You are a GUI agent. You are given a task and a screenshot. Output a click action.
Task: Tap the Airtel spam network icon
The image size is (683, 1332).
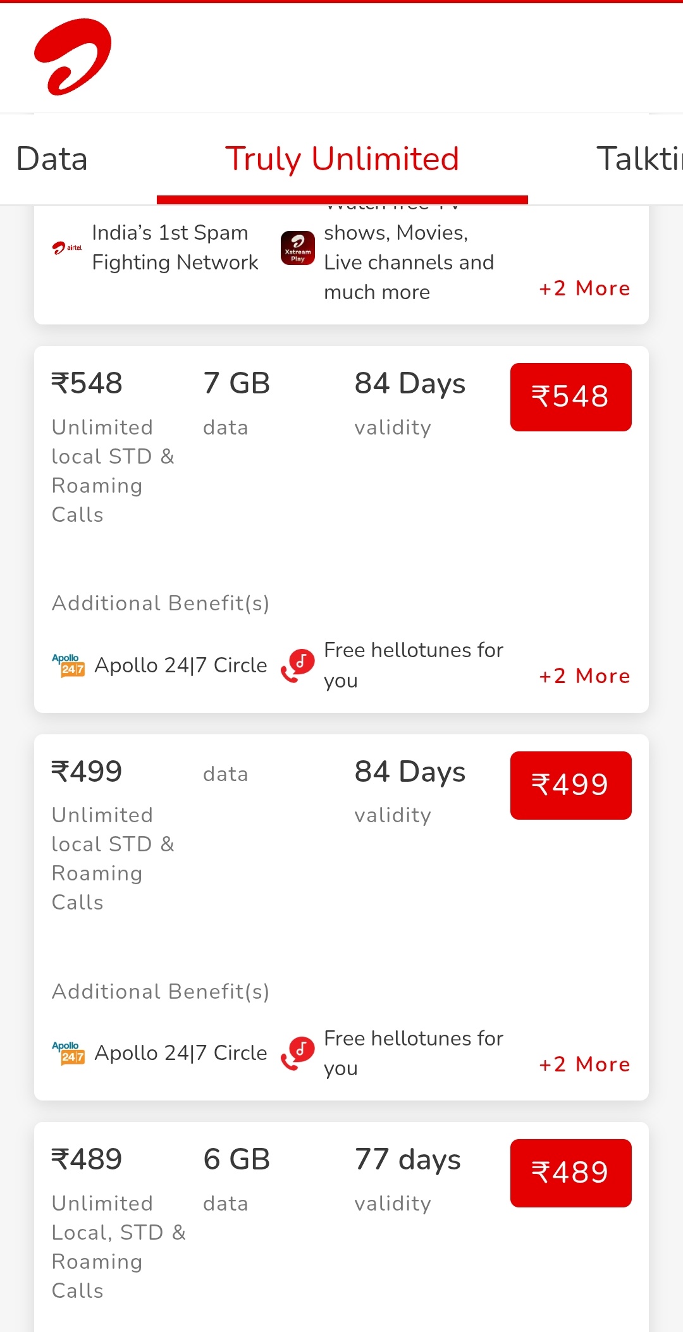pyautogui.click(x=67, y=247)
